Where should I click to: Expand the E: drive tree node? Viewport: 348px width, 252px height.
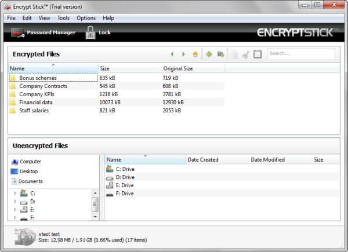[15, 210]
